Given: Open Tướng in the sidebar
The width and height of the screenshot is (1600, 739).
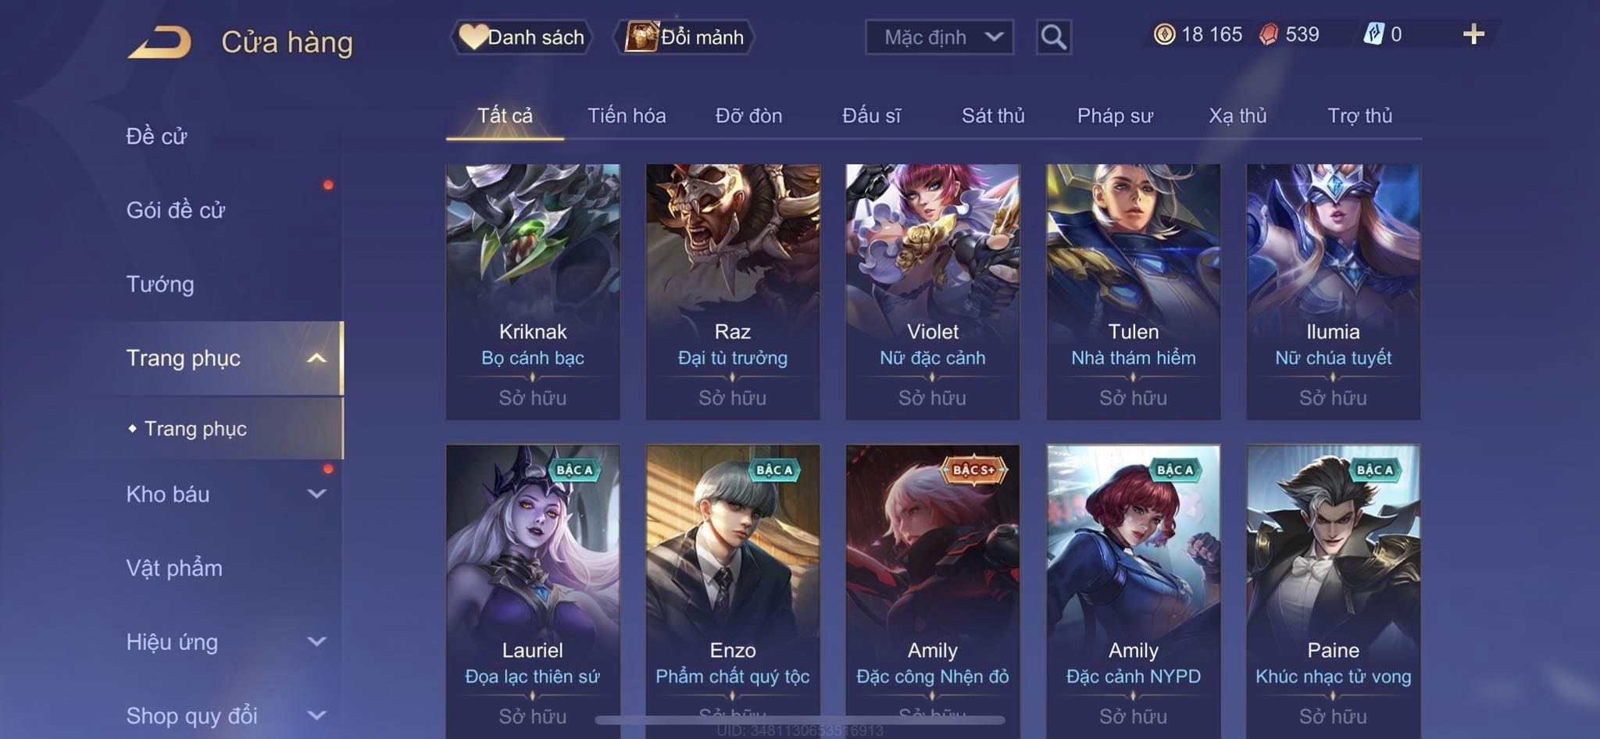Looking at the screenshot, I should pos(160,284).
